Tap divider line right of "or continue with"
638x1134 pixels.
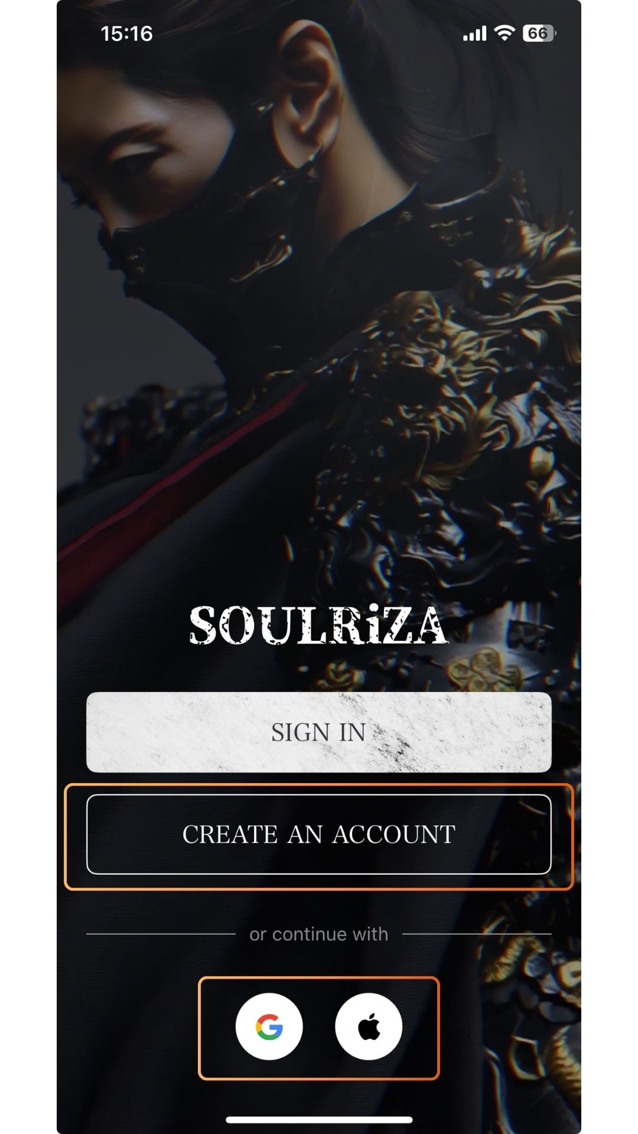[x=477, y=934]
